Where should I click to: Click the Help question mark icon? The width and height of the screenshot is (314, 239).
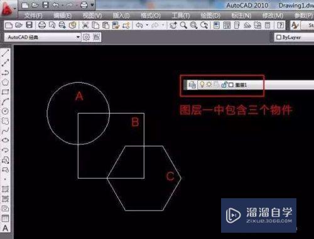pos(280,25)
